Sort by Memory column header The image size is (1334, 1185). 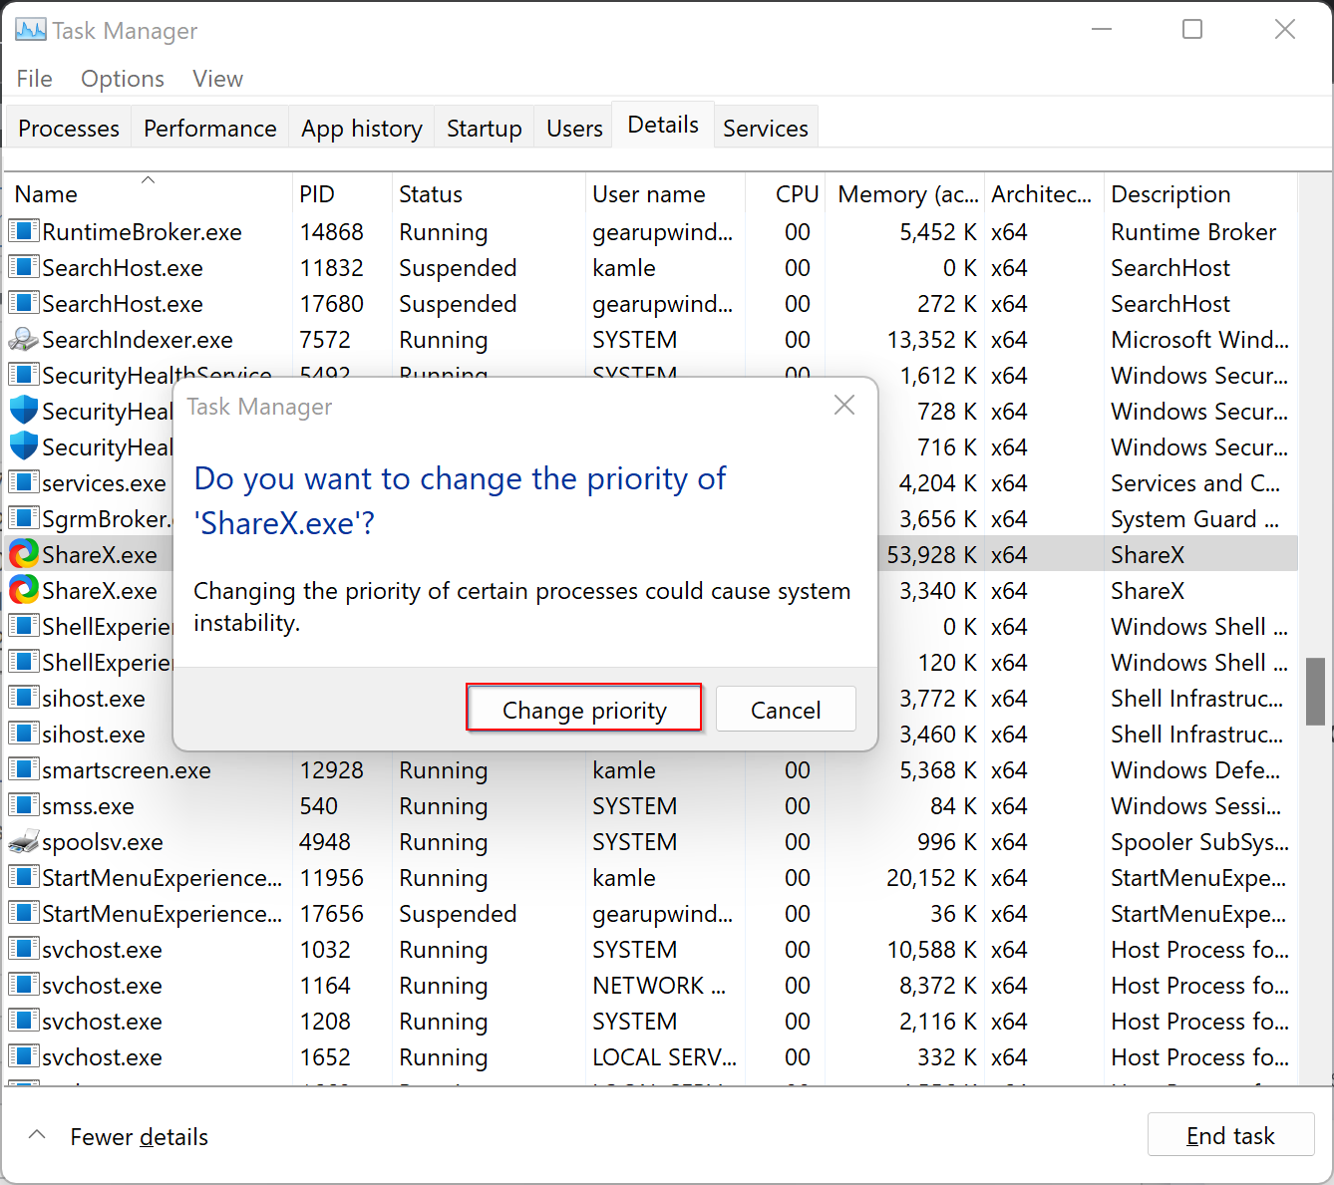tap(906, 193)
